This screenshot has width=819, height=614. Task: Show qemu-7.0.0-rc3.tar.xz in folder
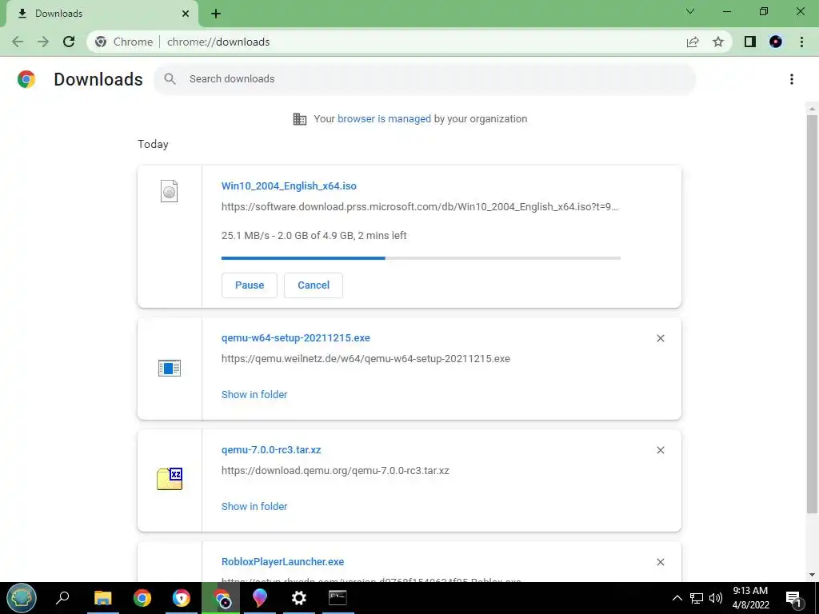[x=254, y=506]
